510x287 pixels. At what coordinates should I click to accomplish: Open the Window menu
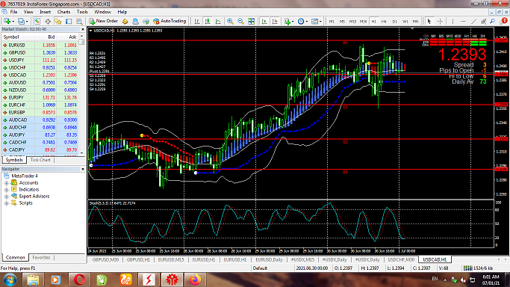pyautogui.click(x=102, y=12)
